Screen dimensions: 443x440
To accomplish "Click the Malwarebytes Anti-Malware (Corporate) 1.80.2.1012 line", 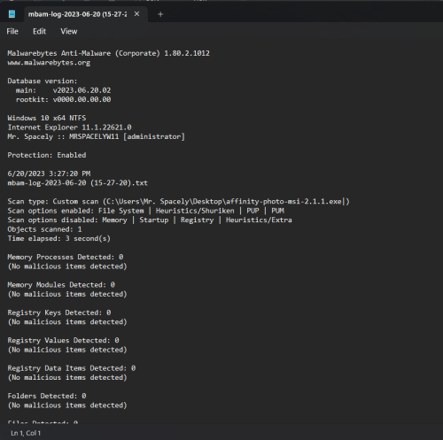I will (x=108, y=53).
